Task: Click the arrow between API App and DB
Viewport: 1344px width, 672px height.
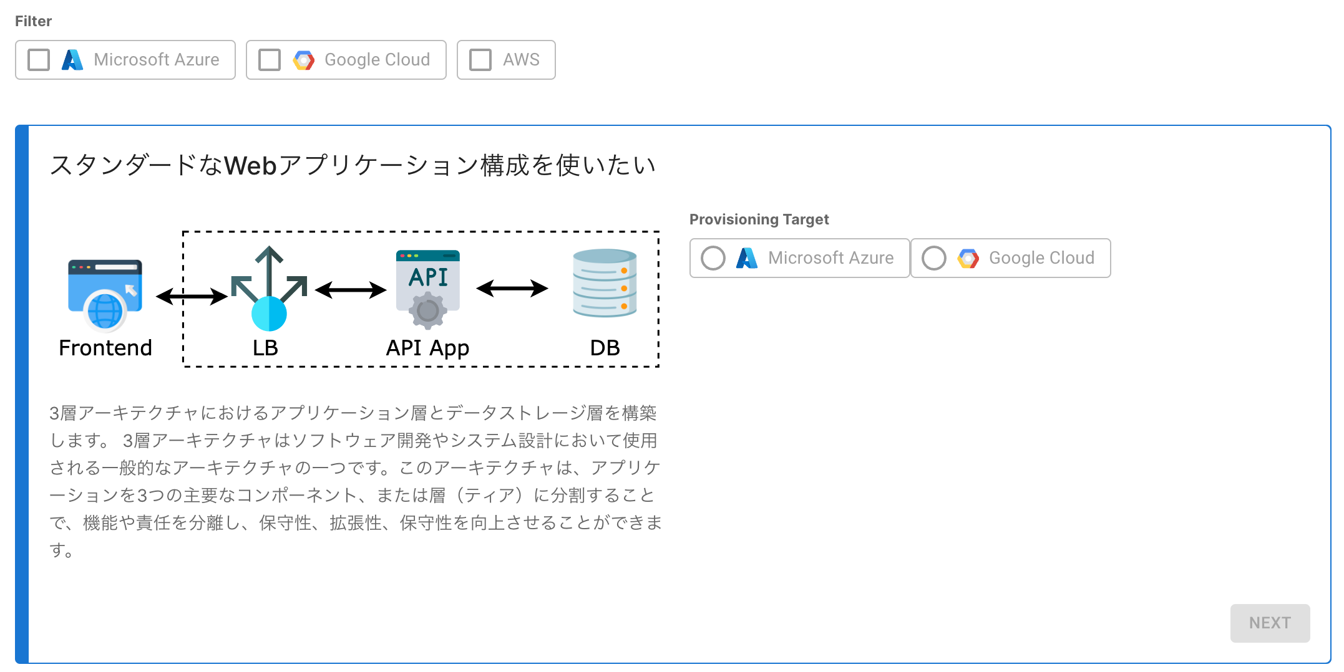Action: [x=512, y=288]
